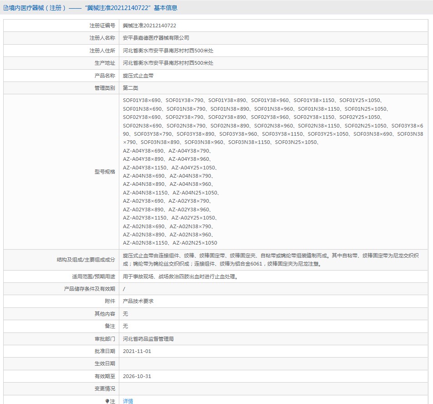Click the 变更情况 row label

point(105,389)
